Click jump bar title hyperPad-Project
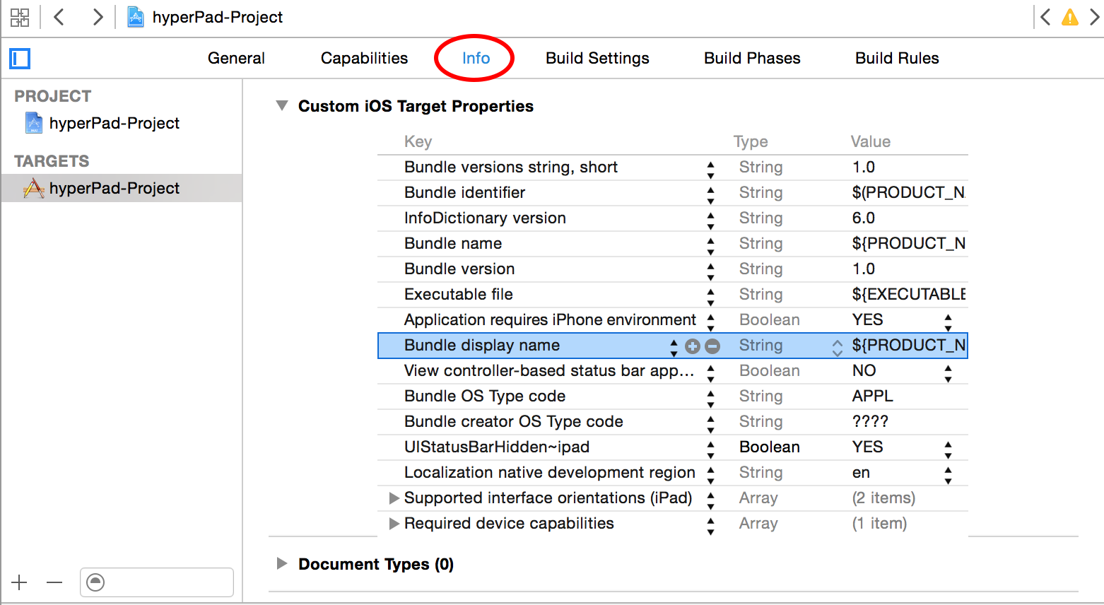The width and height of the screenshot is (1104, 605). (218, 17)
